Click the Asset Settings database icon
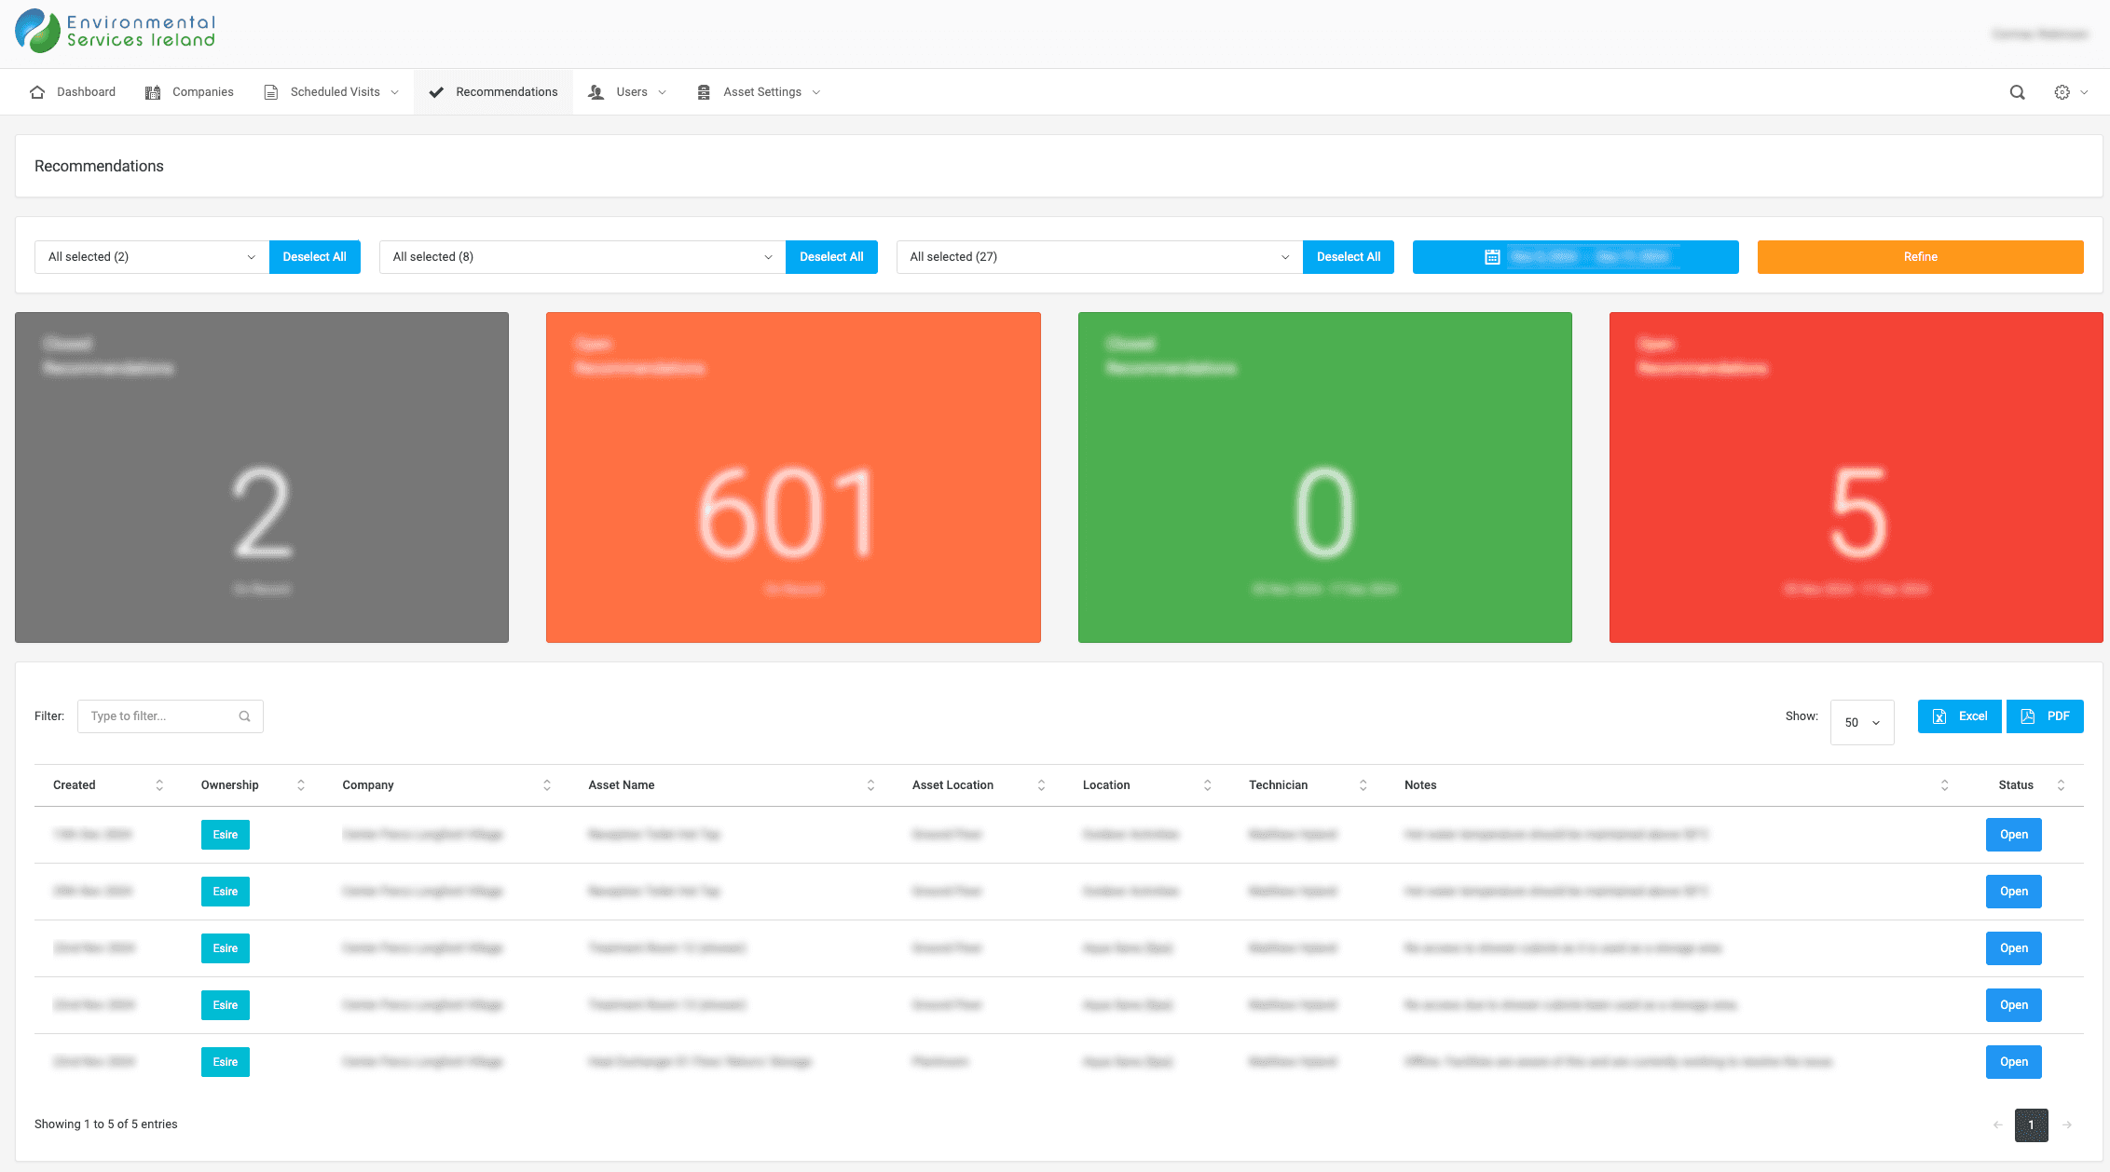Viewport: 2110px width, 1172px height. [704, 92]
